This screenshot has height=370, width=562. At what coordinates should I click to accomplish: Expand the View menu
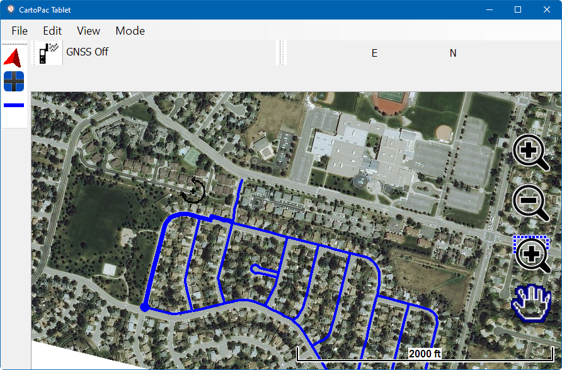pyautogui.click(x=88, y=31)
